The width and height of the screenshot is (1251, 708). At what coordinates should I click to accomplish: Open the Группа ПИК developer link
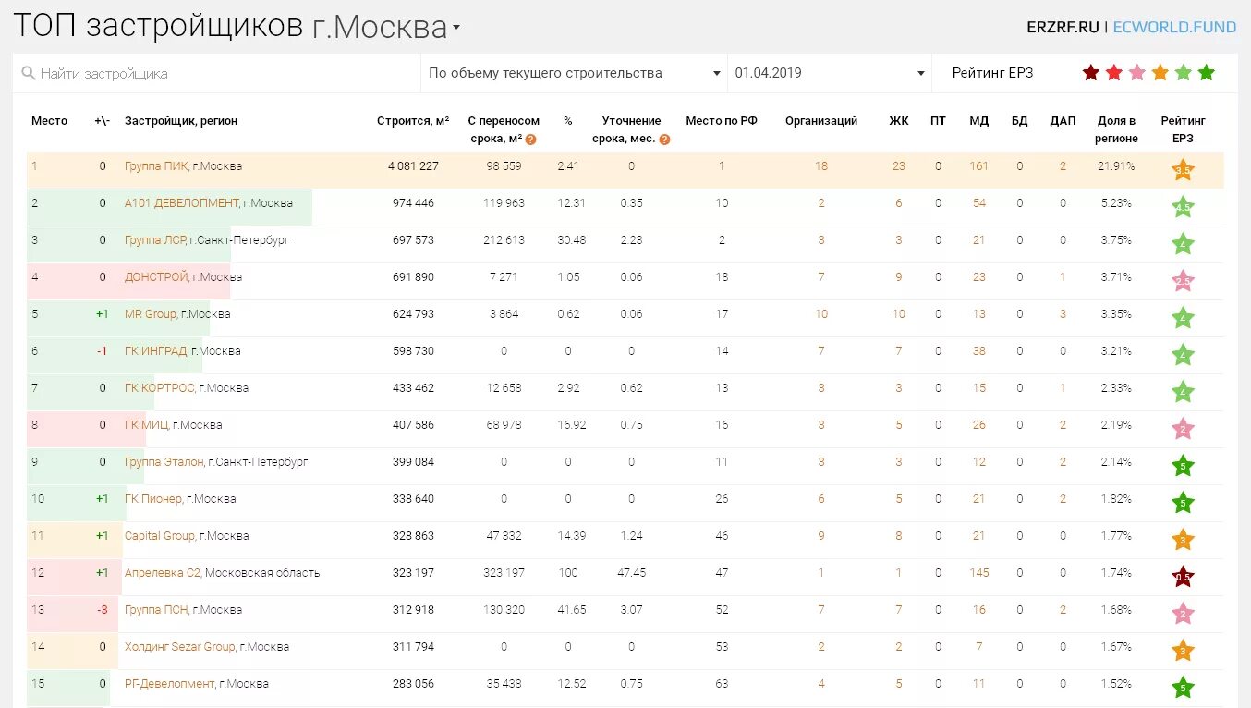point(156,166)
